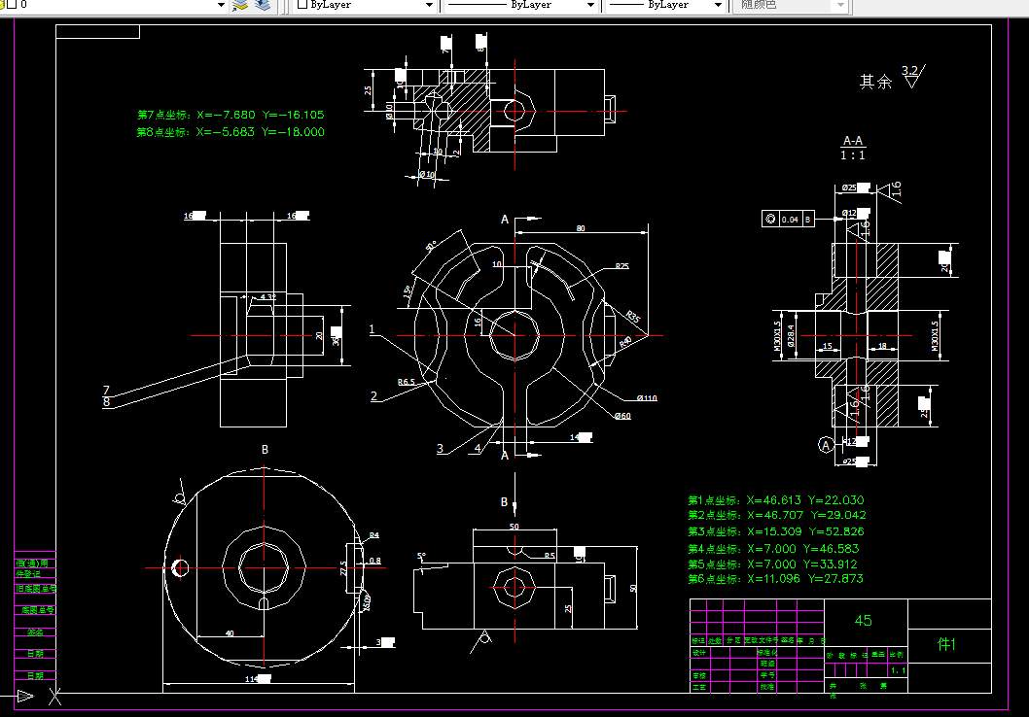Select the text 第7点坐标 X=-7.680 Y=-16.105
Image resolution: width=1029 pixels, height=717 pixels.
[231, 115]
